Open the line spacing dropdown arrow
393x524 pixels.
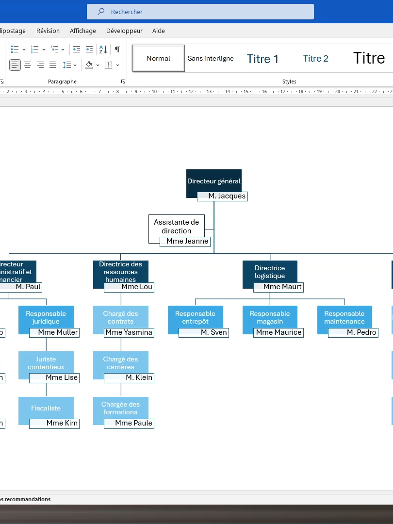coord(75,65)
